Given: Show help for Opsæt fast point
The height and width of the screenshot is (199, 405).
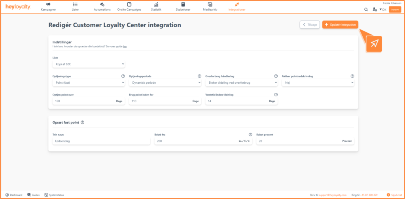Looking at the screenshot, I should tap(82, 122).
